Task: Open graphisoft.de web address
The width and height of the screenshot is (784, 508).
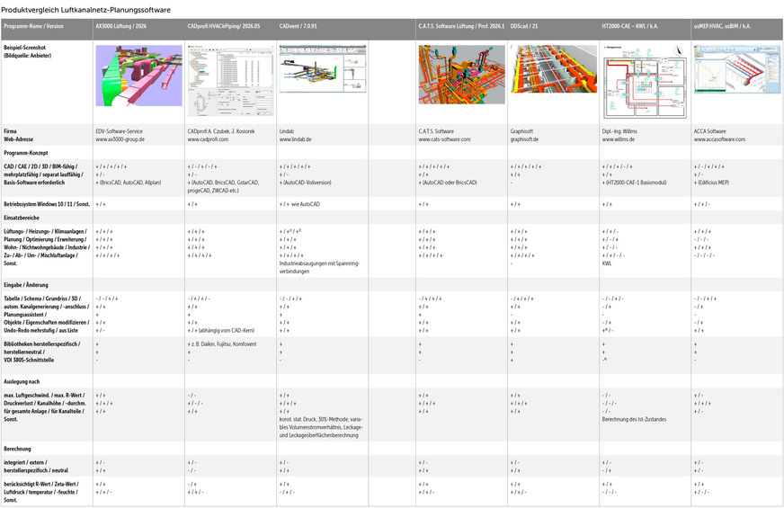Action: (527, 140)
